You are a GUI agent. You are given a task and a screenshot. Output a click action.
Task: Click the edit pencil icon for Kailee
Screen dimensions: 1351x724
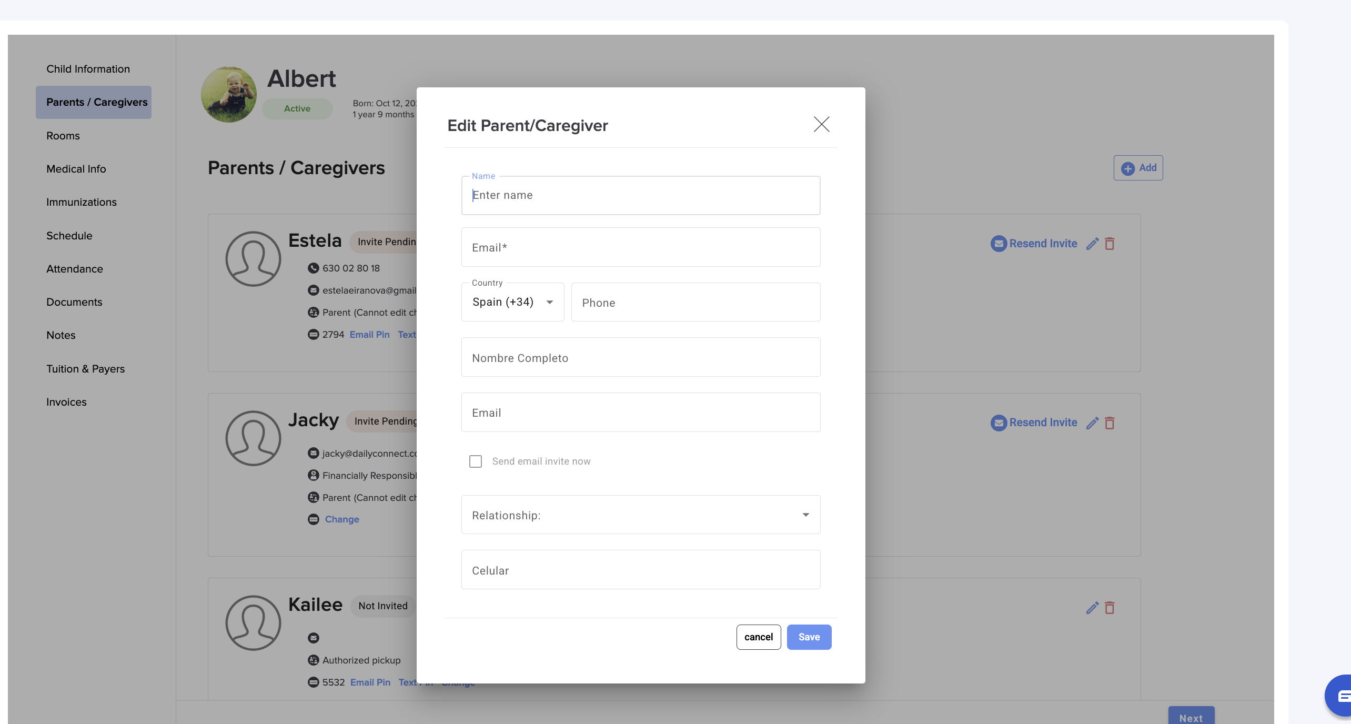point(1092,608)
